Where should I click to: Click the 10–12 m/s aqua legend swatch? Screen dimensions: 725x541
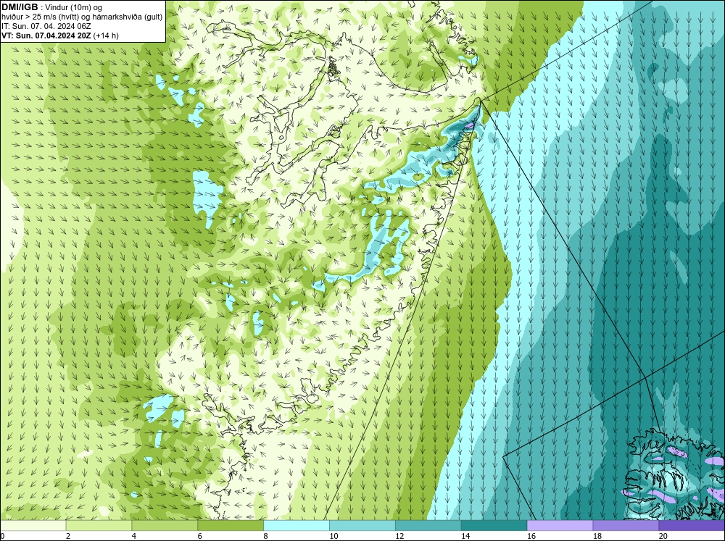362,525
